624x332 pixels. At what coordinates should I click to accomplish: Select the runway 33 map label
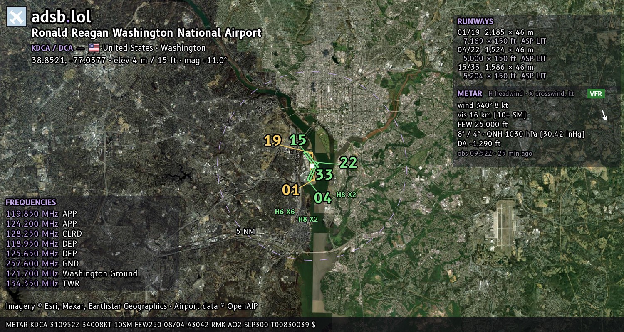coord(324,175)
